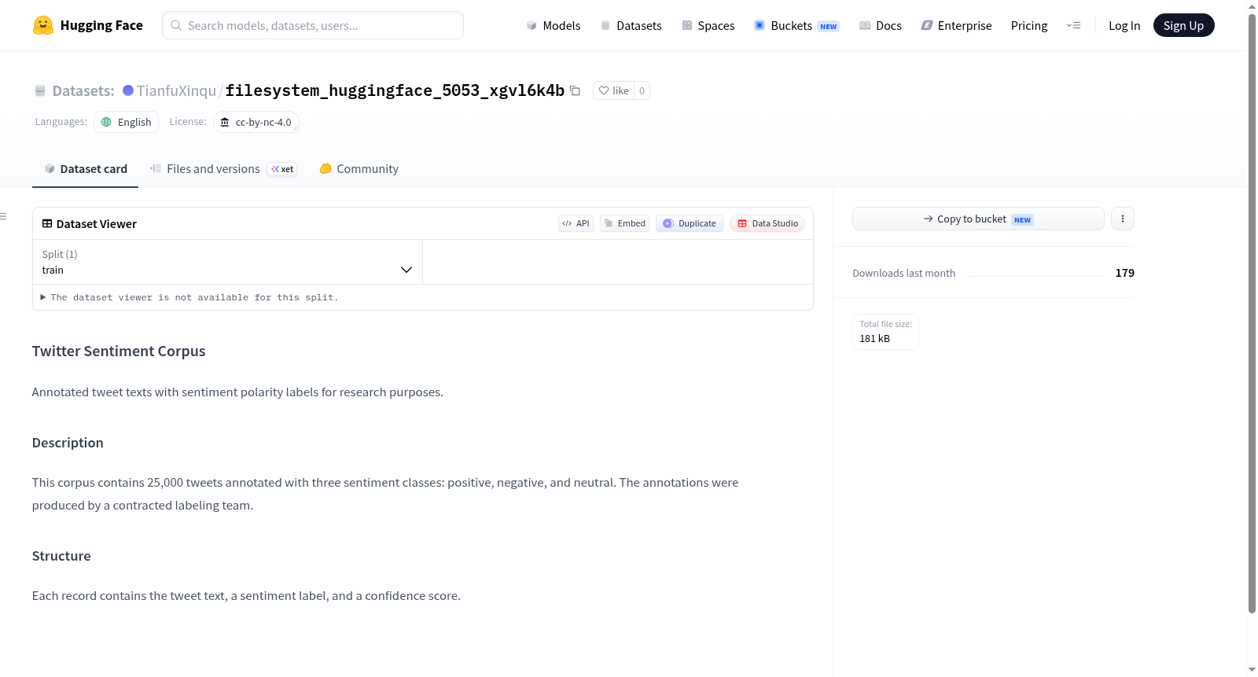
Task: Click the API button in Dataset Viewer
Action: tap(576, 223)
